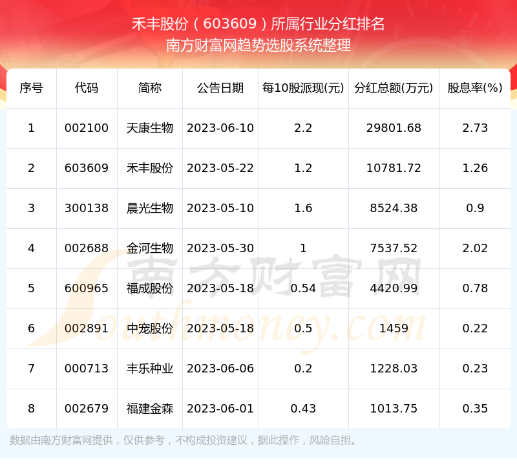The width and height of the screenshot is (517, 472).
Task: Click yield value 0.23
Action: coord(475,369)
